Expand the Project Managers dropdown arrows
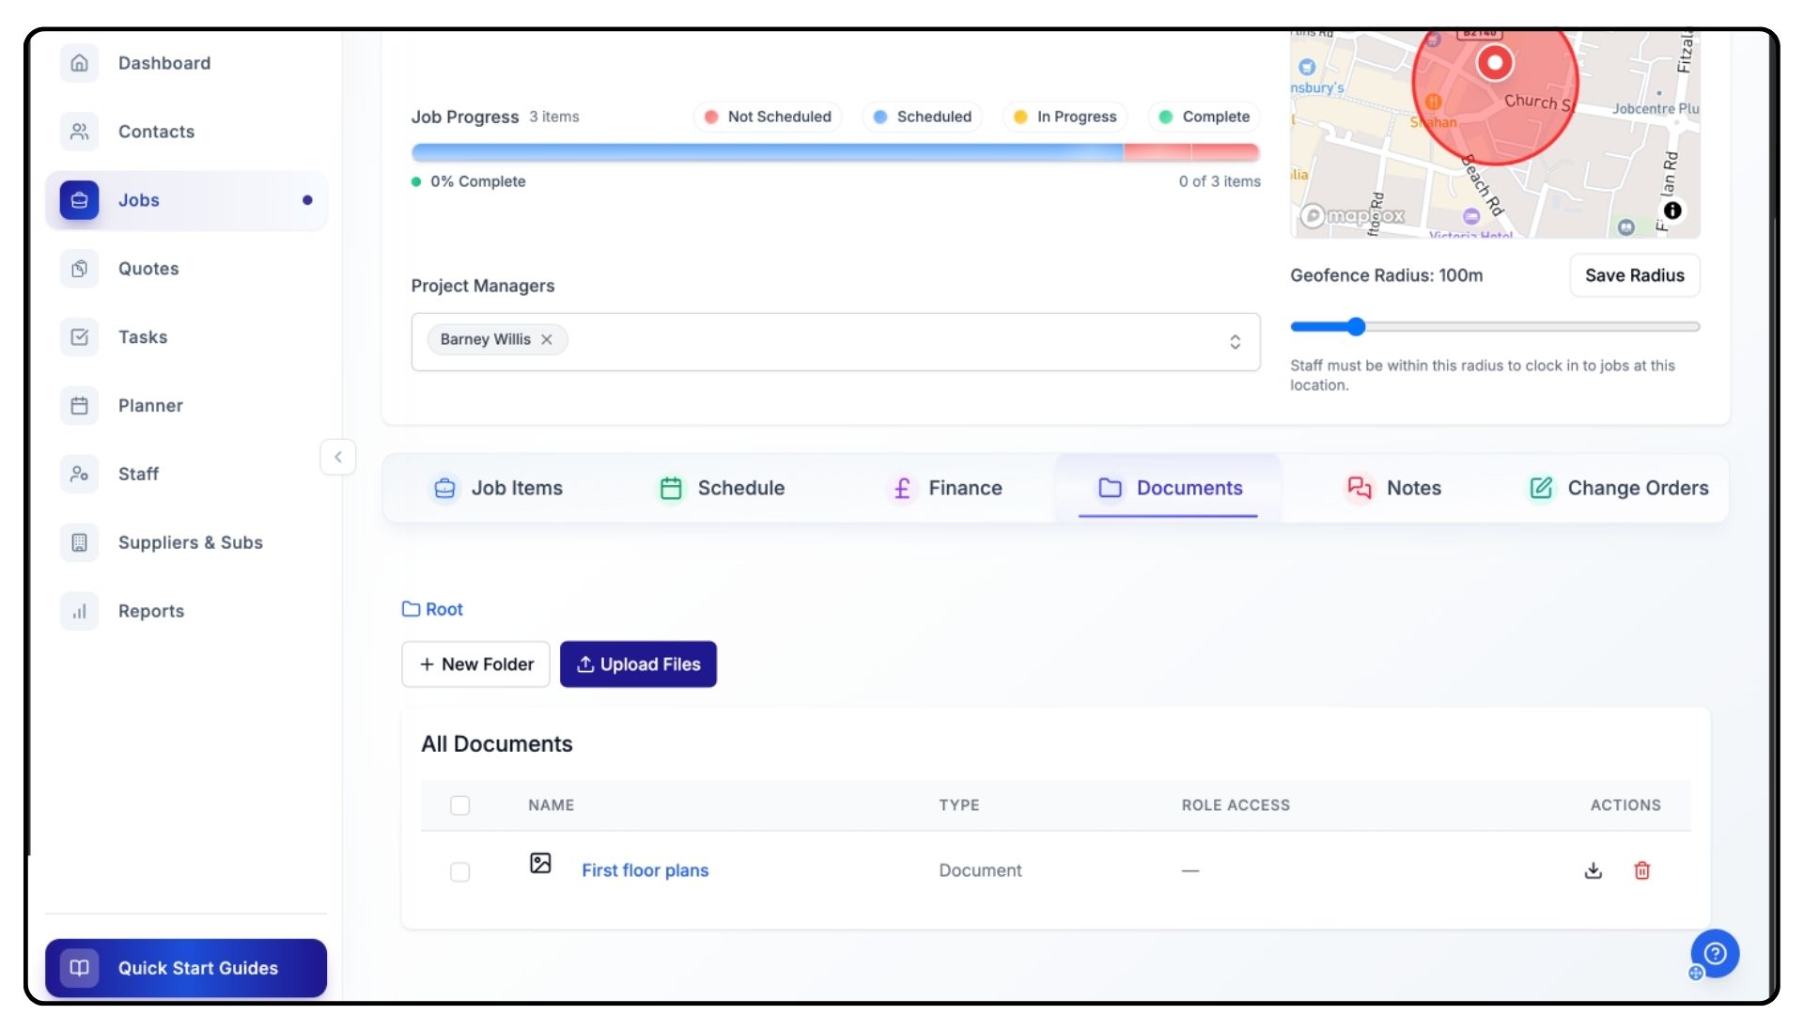Viewport: 1804px width, 1015px height. pyautogui.click(x=1235, y=342)
